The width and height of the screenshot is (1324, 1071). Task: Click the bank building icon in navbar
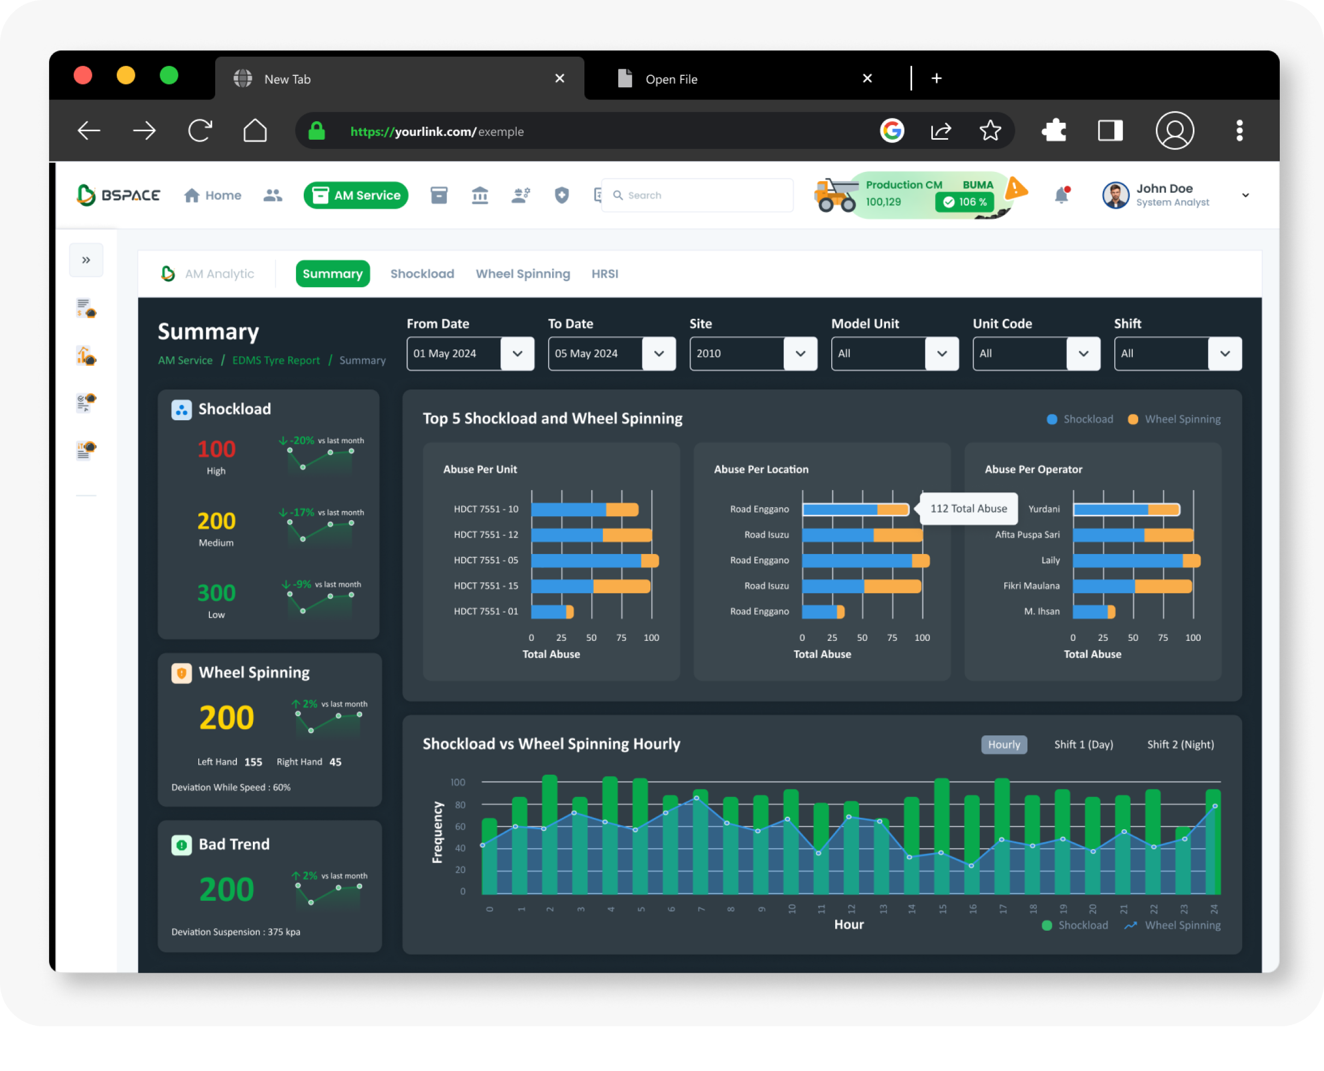click(480, 195)
